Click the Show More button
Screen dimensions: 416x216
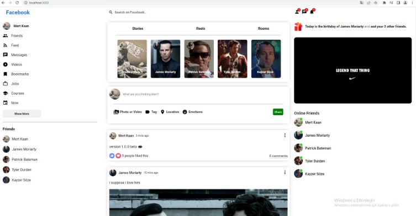(x=22, y=114)
